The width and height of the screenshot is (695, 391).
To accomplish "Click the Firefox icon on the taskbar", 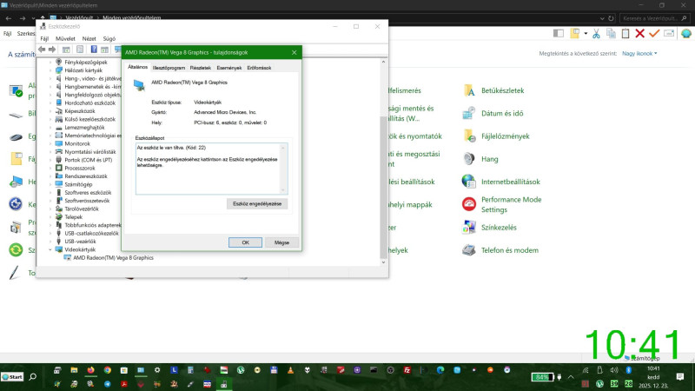I will click(91, 370).
